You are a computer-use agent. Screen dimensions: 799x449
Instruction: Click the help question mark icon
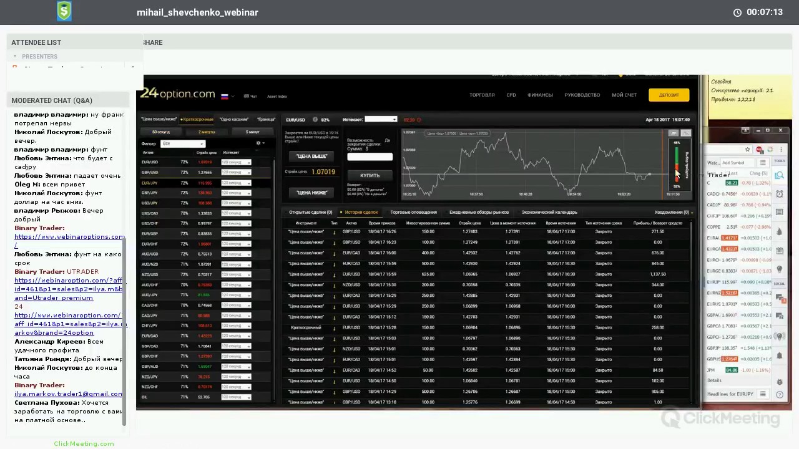(779, 394)
